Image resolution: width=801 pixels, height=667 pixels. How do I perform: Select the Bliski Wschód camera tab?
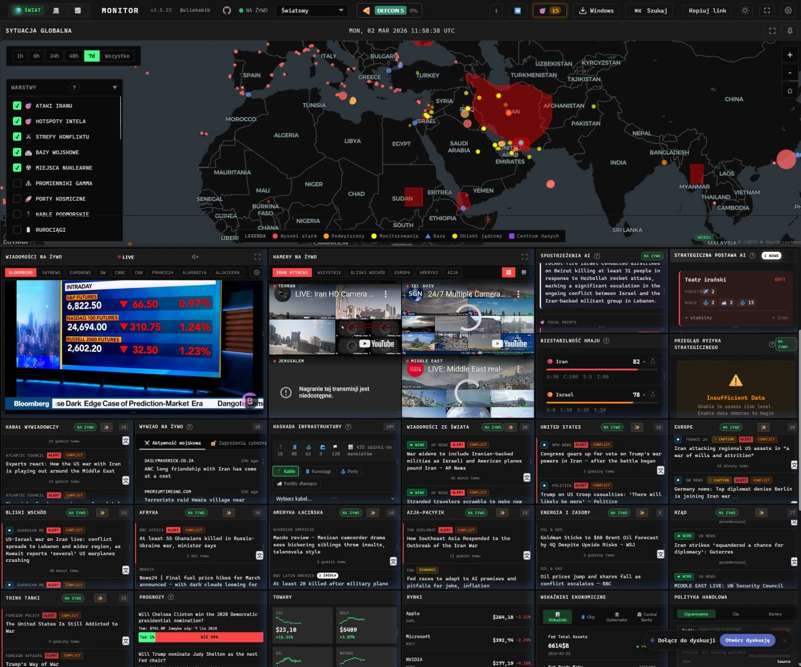pos(368,272)
